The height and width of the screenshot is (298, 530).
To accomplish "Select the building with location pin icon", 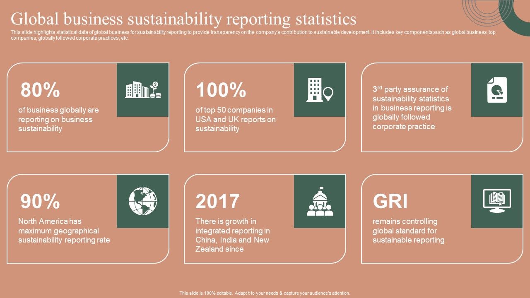I will (x=320, y=90).
